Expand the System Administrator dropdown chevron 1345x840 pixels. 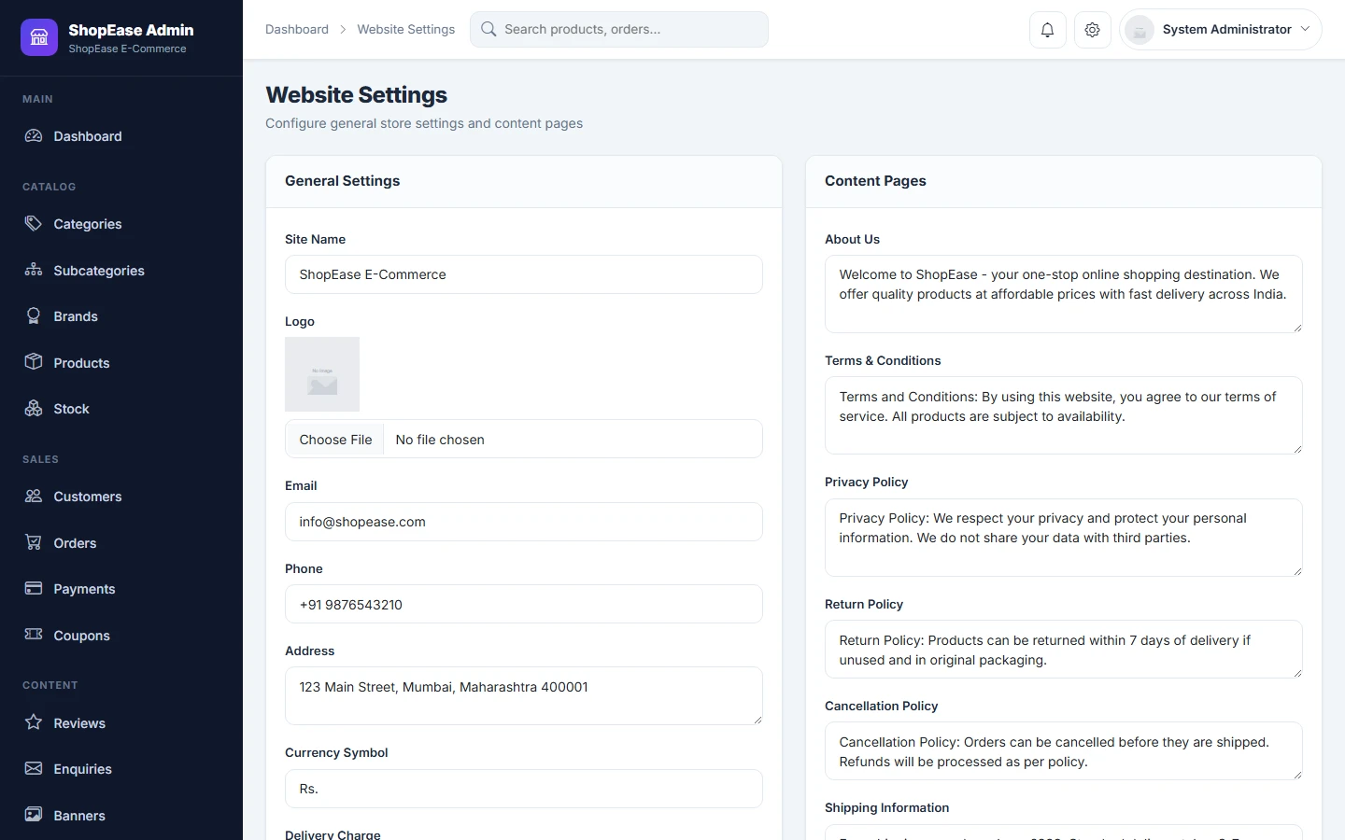[1305, 29]
